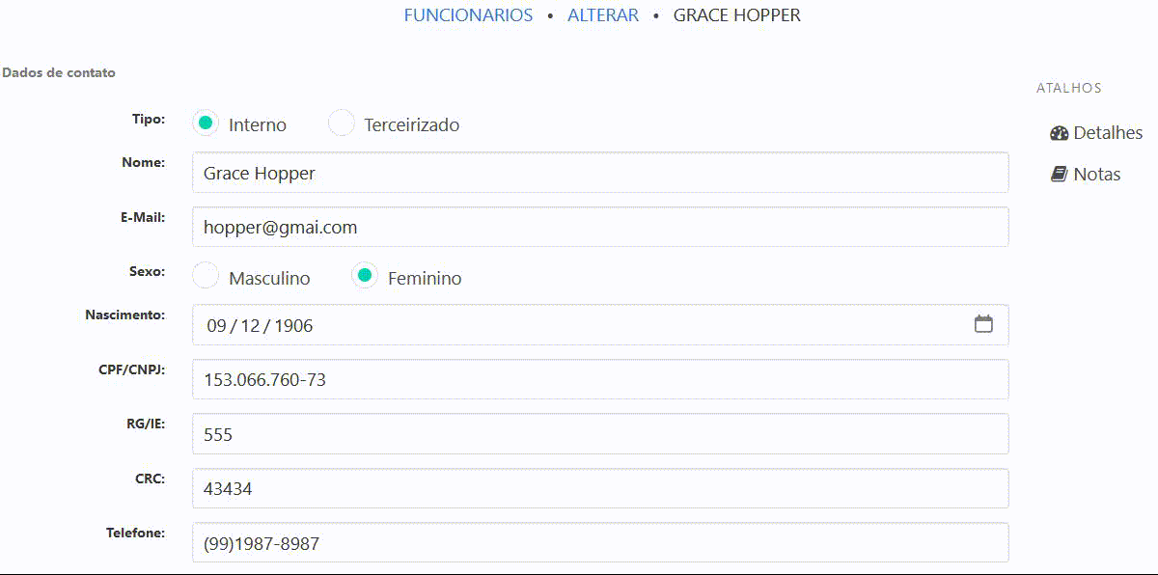Select the Interno type option

coord(205,123)
